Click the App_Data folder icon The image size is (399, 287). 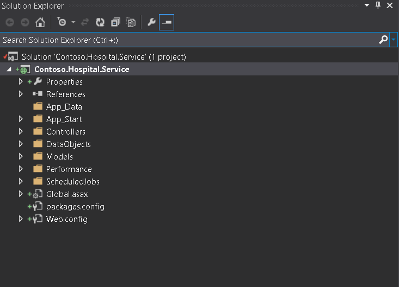click(x=38, y=106)
